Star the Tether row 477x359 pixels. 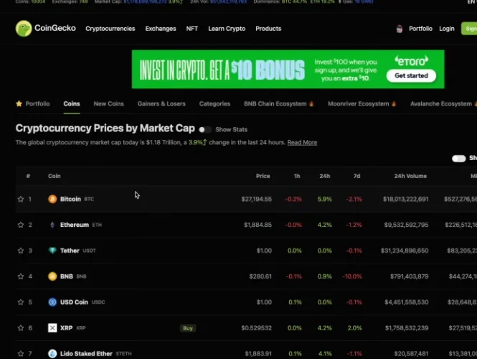point(20,251)
